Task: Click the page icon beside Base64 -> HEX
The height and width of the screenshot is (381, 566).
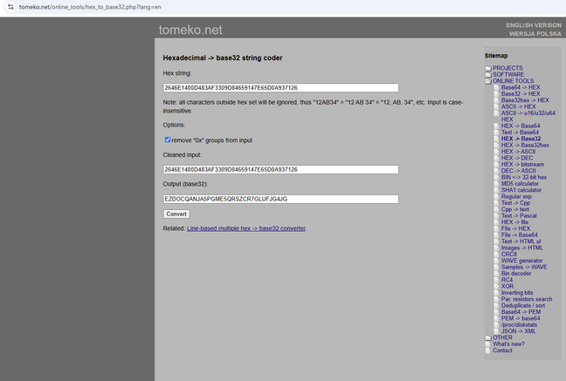Action: pos(495,88)
